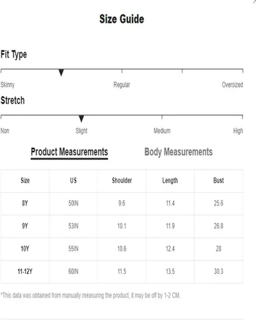Click the Stretch slider marker near Slight

click(x=81, y=118)
